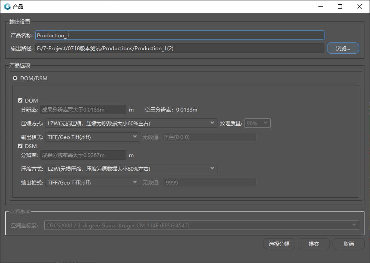This screenshot has height=263, width=370.
Task: Click the DOM 无效值 field showing 黑色(0 0 0)
Action: (x=209, y=137)
